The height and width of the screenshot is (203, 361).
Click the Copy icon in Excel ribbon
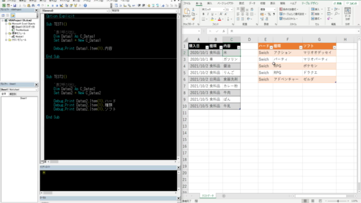pyautogui.click(x=193, y=14)
